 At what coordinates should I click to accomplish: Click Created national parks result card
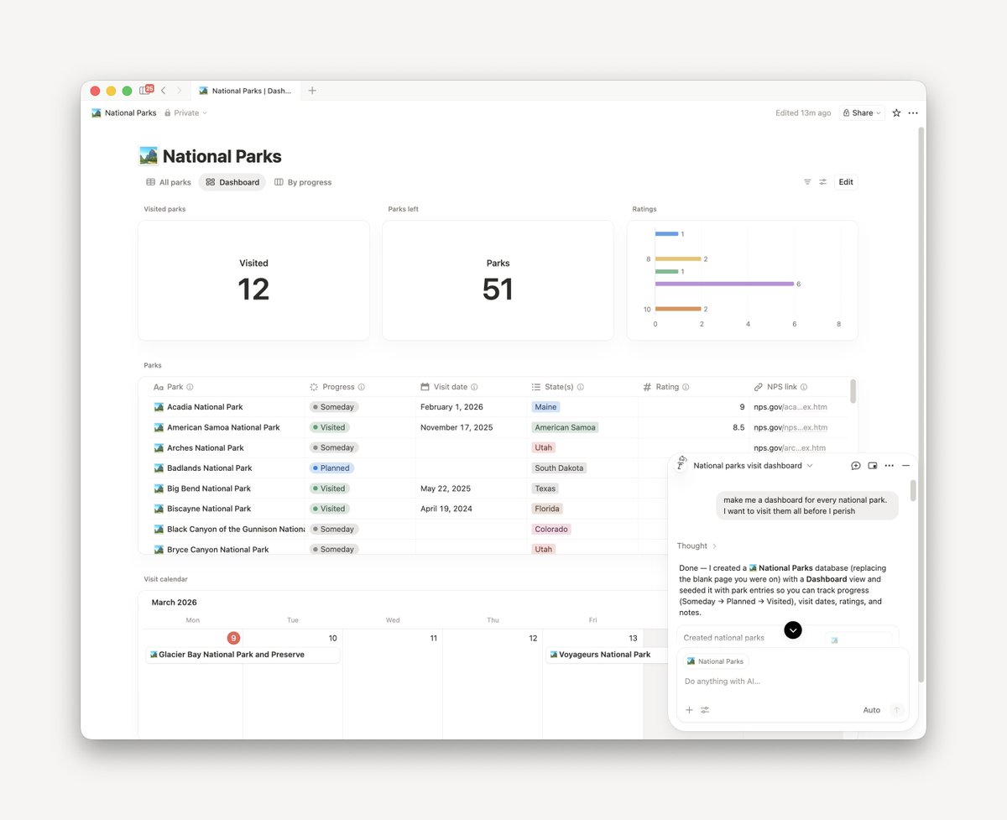(788, 638)
